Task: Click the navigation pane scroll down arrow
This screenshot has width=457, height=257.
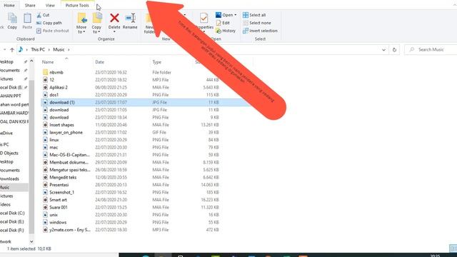Action: (x=31, y=241)
